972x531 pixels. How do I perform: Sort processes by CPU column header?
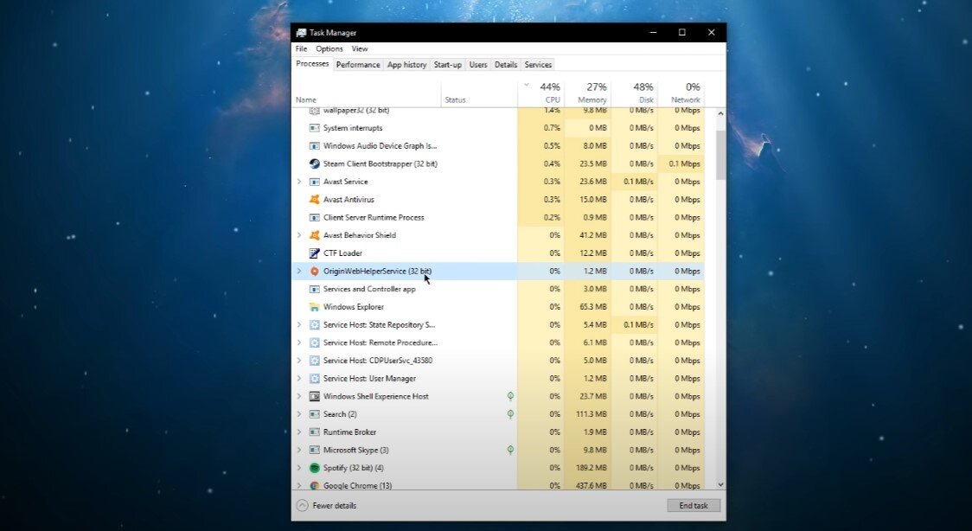point(541,93)
